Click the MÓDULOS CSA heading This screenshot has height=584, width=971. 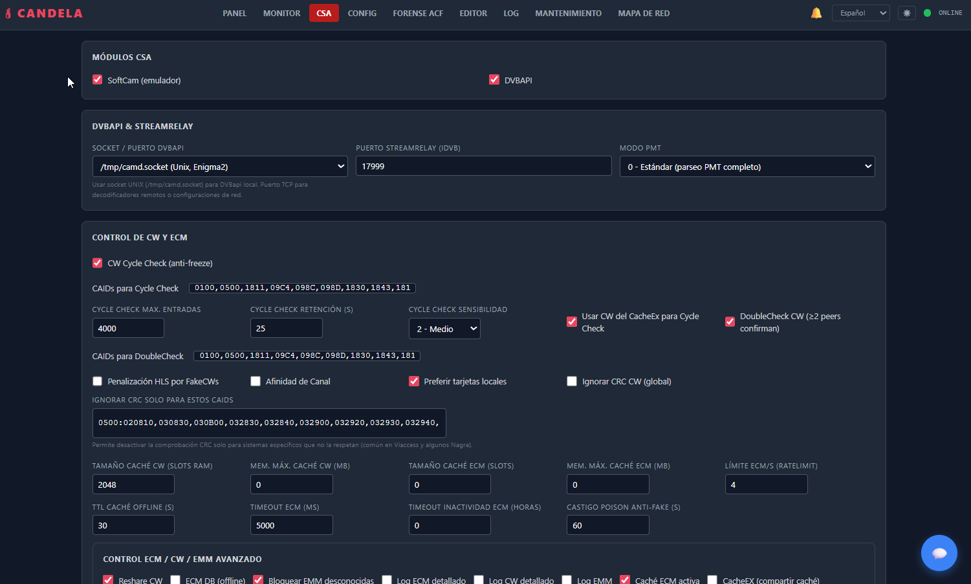pos(122,57)
